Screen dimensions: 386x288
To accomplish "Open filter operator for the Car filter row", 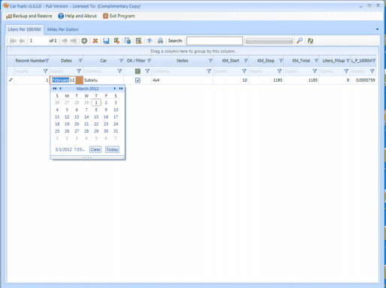I will point(119,71).
